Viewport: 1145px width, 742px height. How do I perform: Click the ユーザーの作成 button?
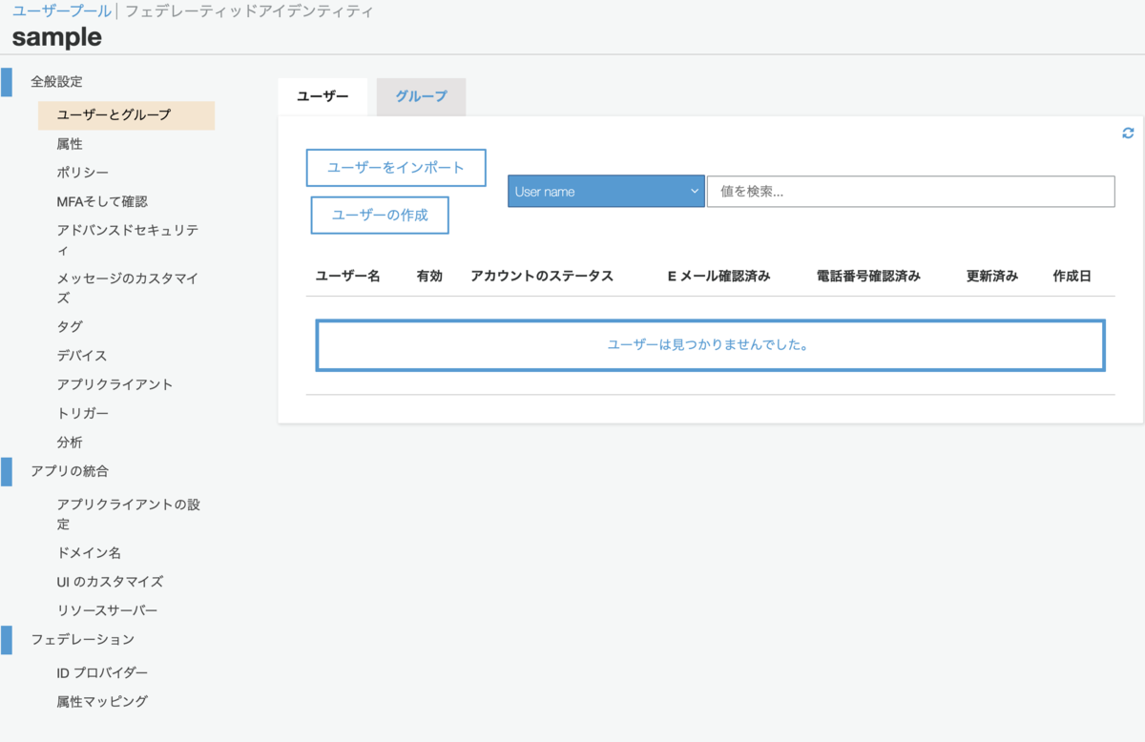(x=380, y=215)
